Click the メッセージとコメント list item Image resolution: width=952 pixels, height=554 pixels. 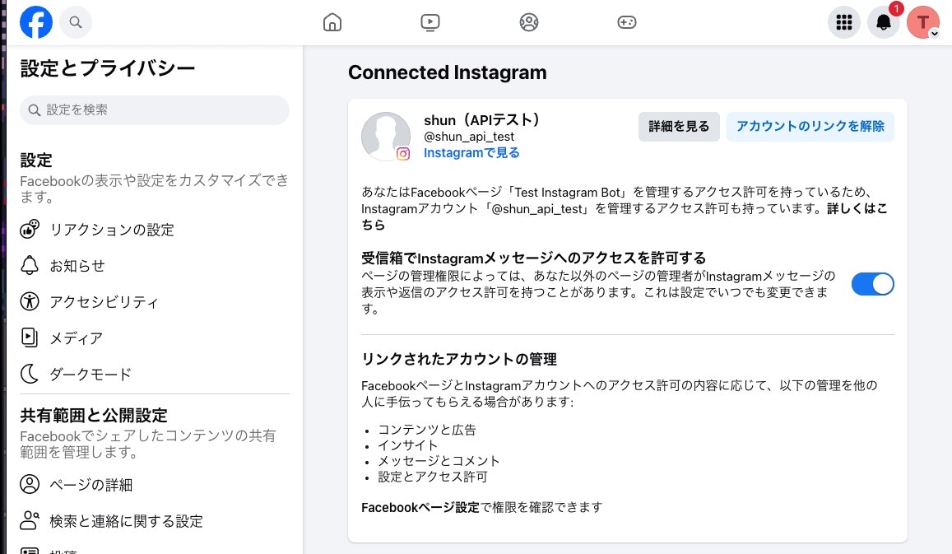click(439, 461)
